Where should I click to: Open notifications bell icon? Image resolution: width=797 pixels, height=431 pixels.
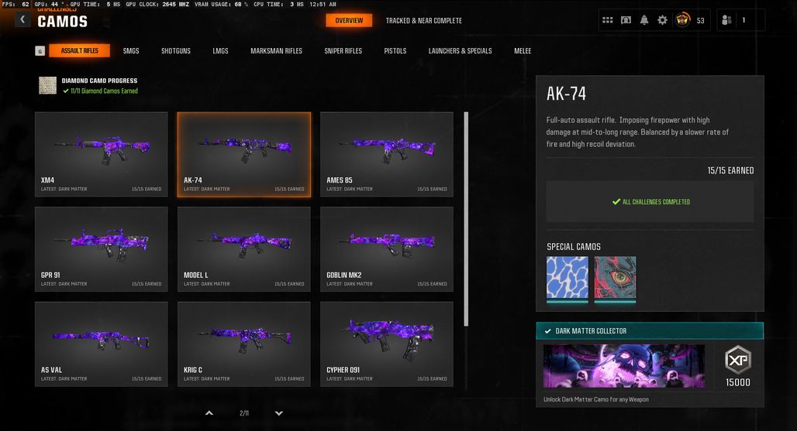tap(644, 20)
